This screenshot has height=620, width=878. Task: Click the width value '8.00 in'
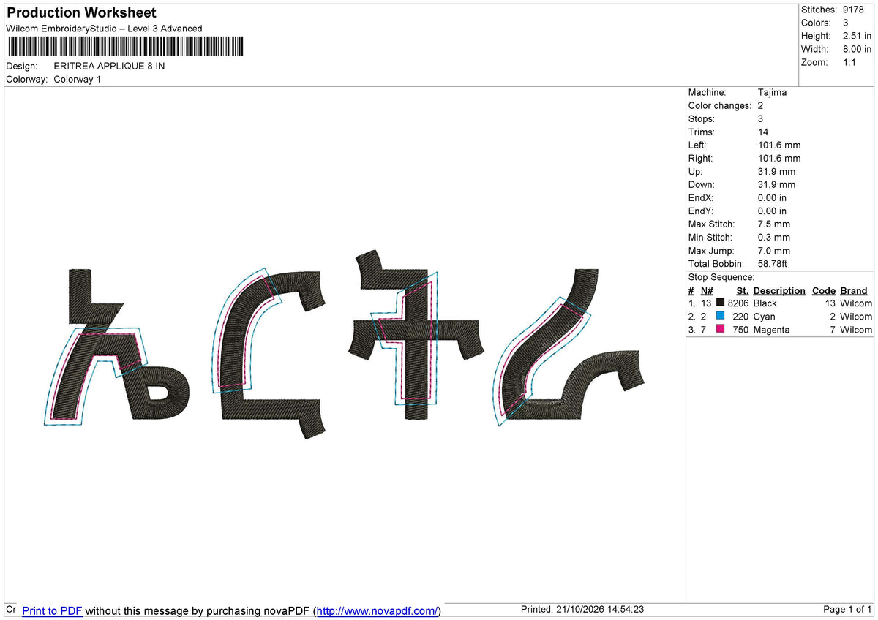coord(857,49)
